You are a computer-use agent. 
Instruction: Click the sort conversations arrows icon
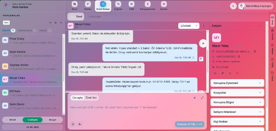click(56, 23)
